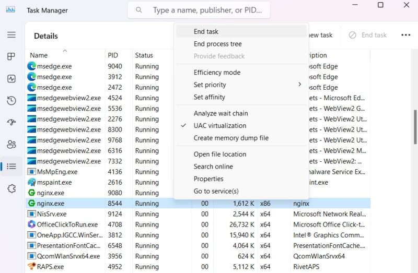Open the Services page icon
The height and width of the screenshot is (273, 418).
pos(11,188)
